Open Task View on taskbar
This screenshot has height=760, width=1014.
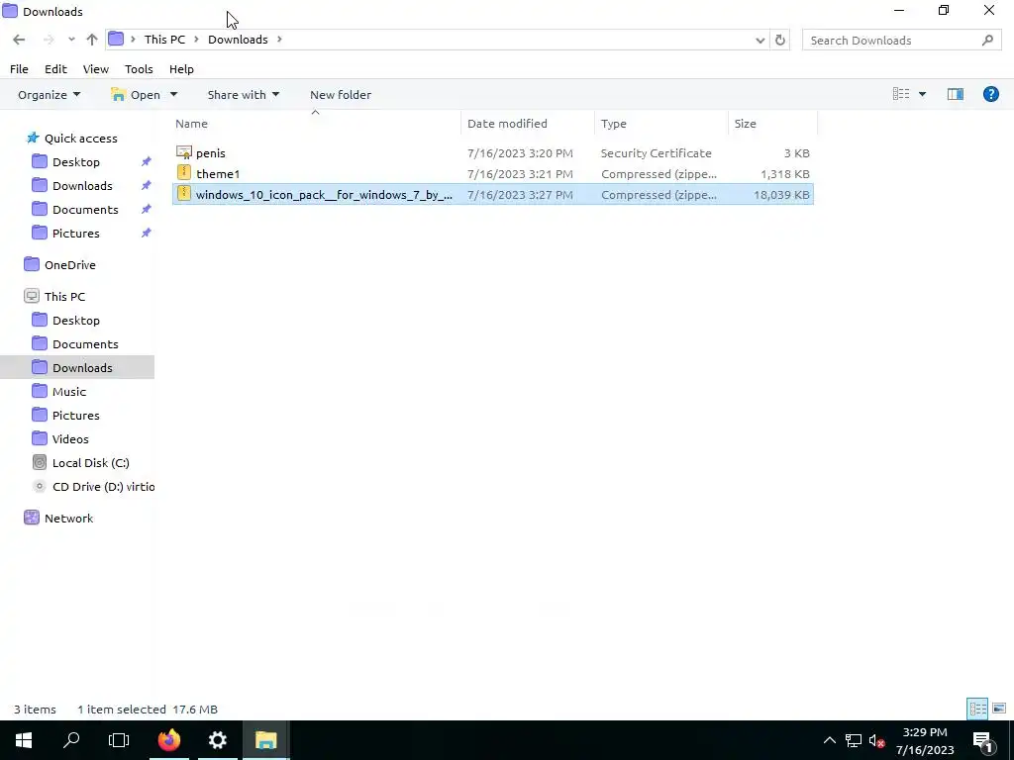pos(119,740)
